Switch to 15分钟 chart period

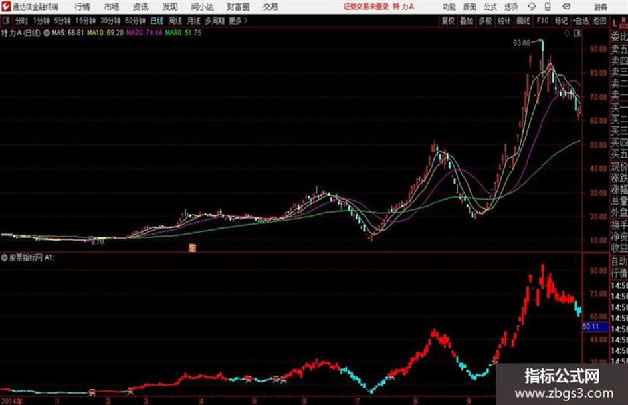click(85, 21)
